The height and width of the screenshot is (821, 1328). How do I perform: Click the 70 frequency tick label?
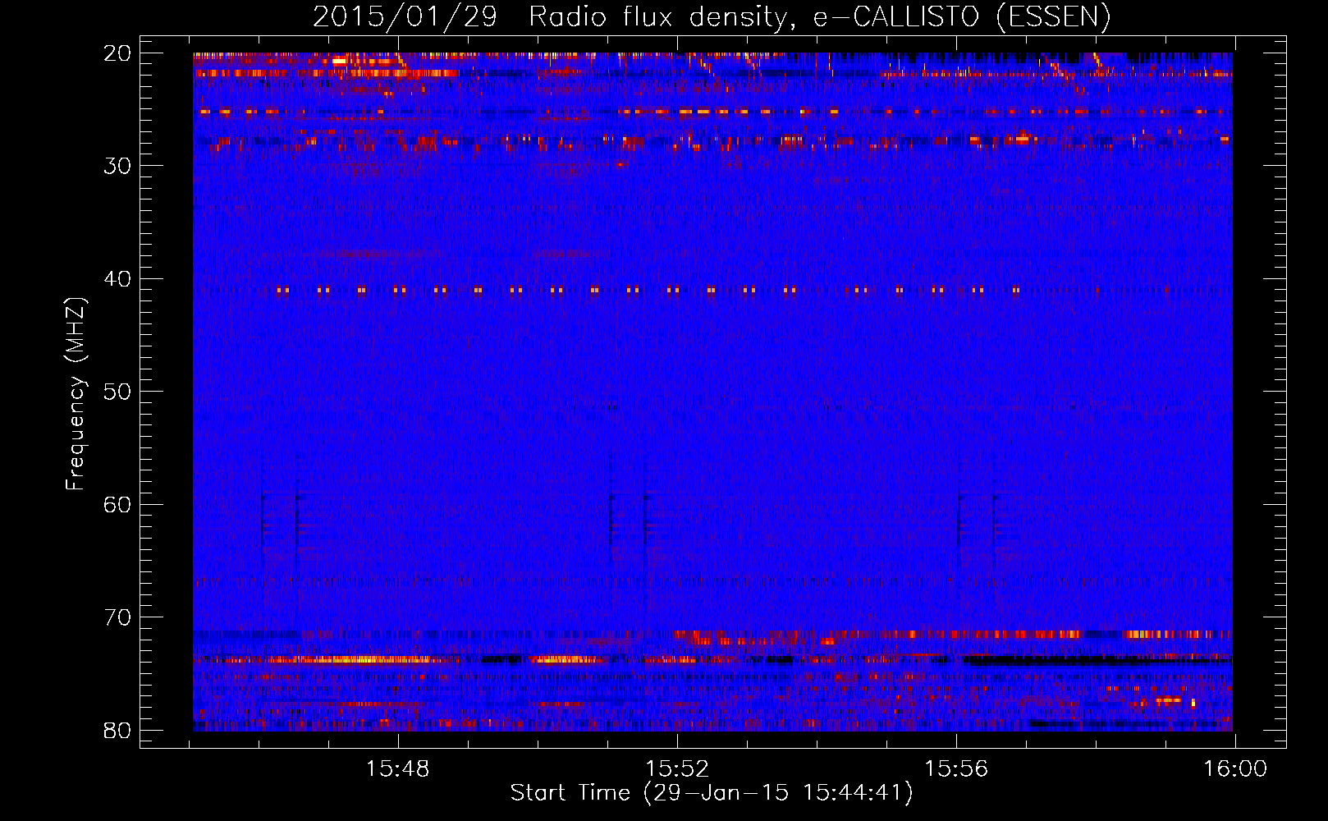click(x=117, y=617)
